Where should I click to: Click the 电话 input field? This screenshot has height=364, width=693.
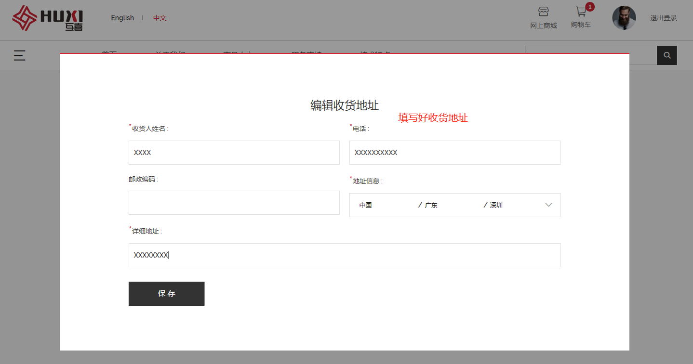455,153
